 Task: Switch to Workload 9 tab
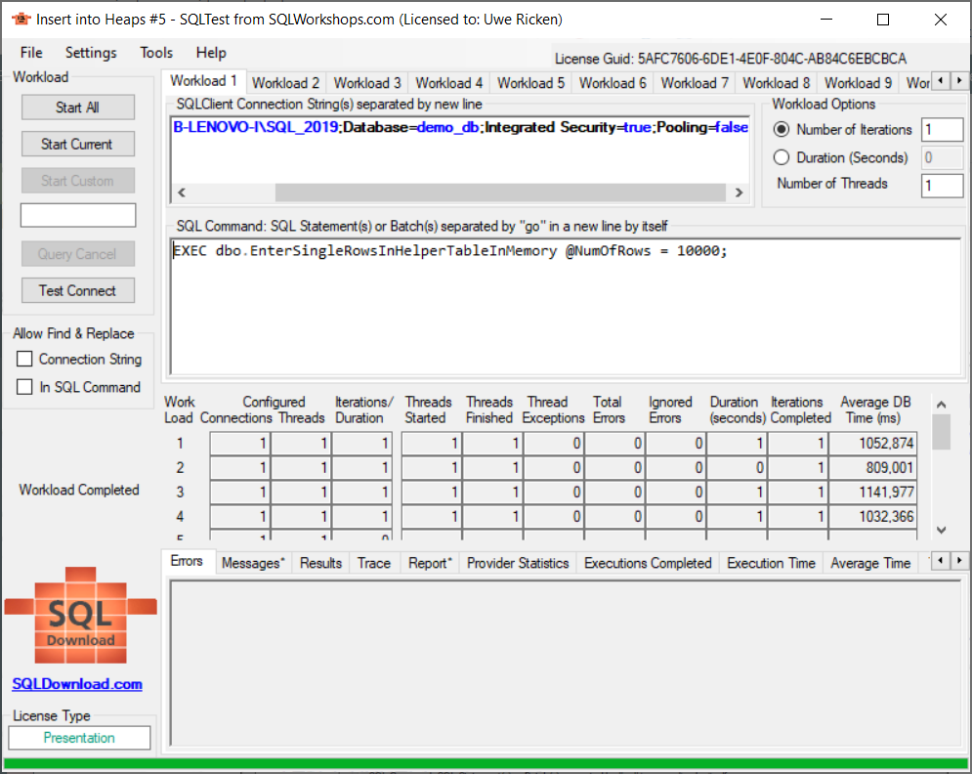point(858,83)
